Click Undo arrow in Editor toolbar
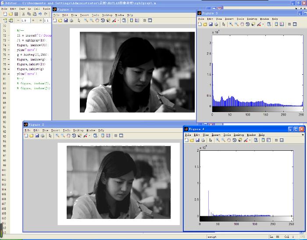307x240 pixels. pos(40,14)
